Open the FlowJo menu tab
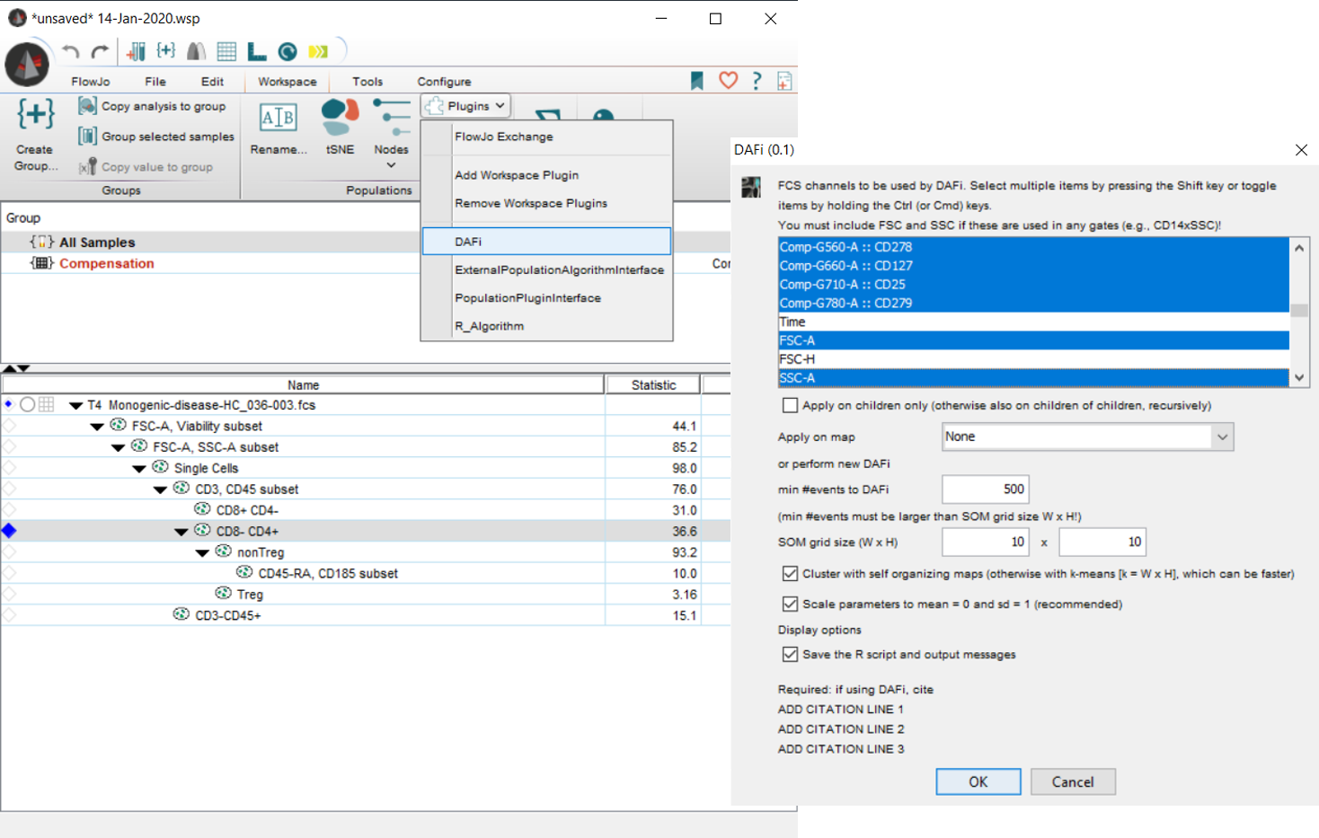 point(91,82)
